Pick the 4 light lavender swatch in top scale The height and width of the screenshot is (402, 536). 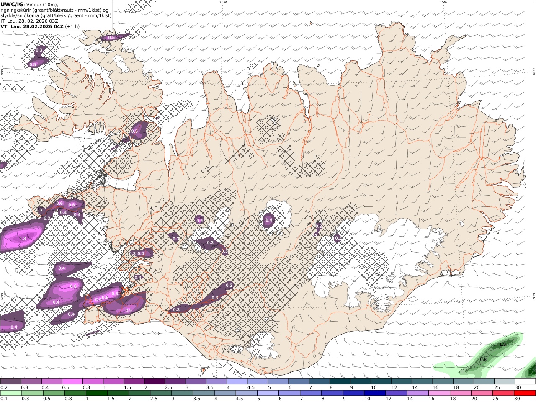(237, 381)
